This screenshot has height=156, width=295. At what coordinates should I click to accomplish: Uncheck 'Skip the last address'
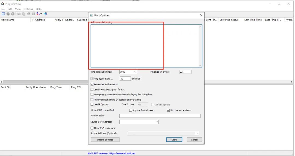168,110
